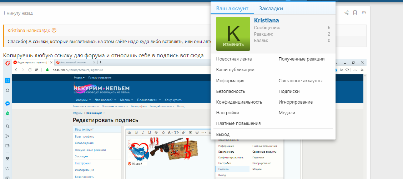Click the НЕКУРИМ•НЕПЬЕМ site logo
This screenshot has width=403, height=179.
coord(101,88)
